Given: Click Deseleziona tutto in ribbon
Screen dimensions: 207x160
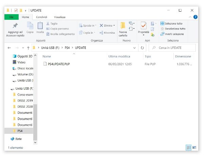Looking at the screenshot, I should (173, 29).
